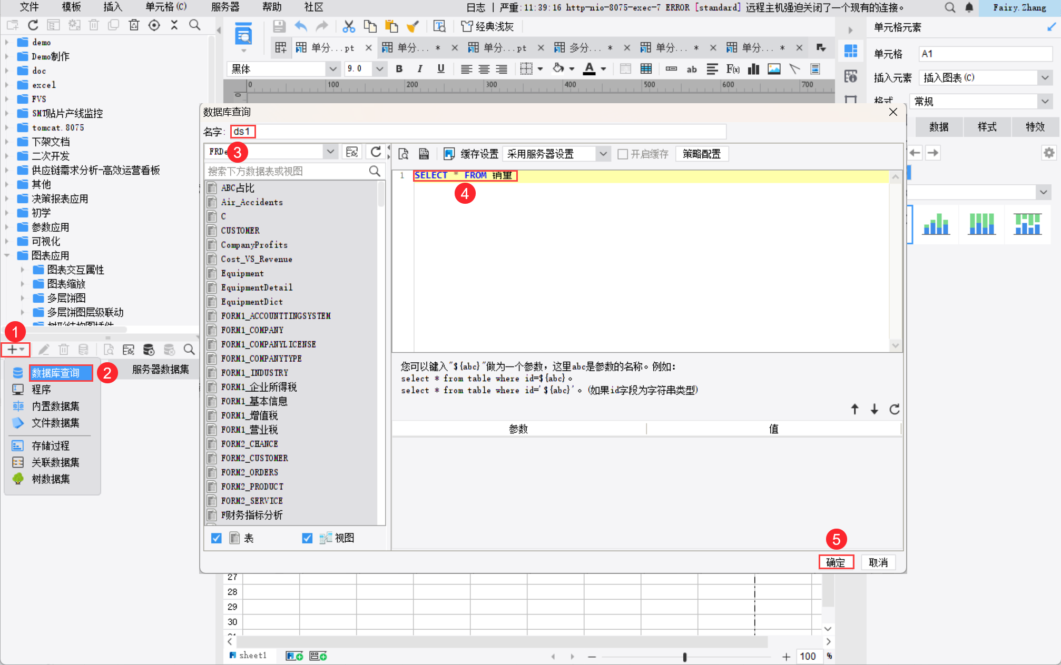Click the zoom slider handle at bottom

pos(684,657)
